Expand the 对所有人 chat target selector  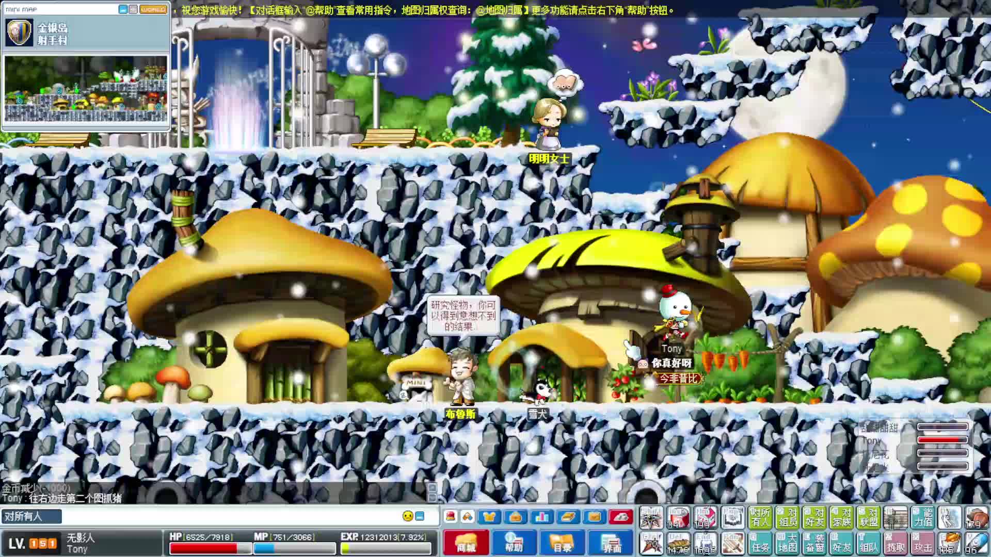[31, 516]
